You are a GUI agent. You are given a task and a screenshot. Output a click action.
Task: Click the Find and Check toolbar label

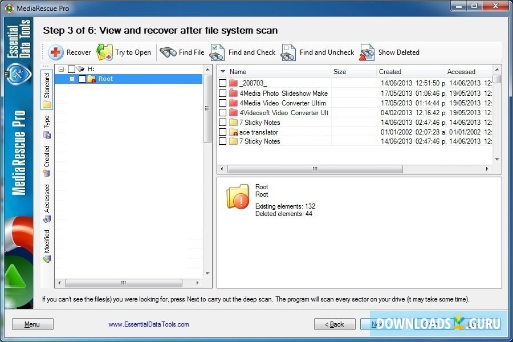(x=252, y=52)
